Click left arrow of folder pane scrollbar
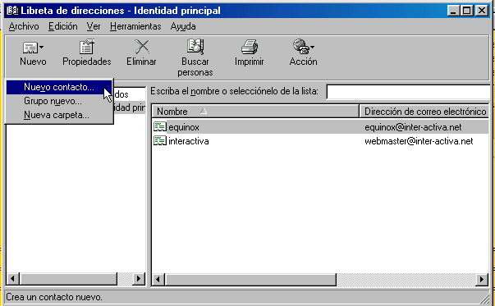This screenshot has width=495, height=306. pyautogui.click(x=12, y=279)
